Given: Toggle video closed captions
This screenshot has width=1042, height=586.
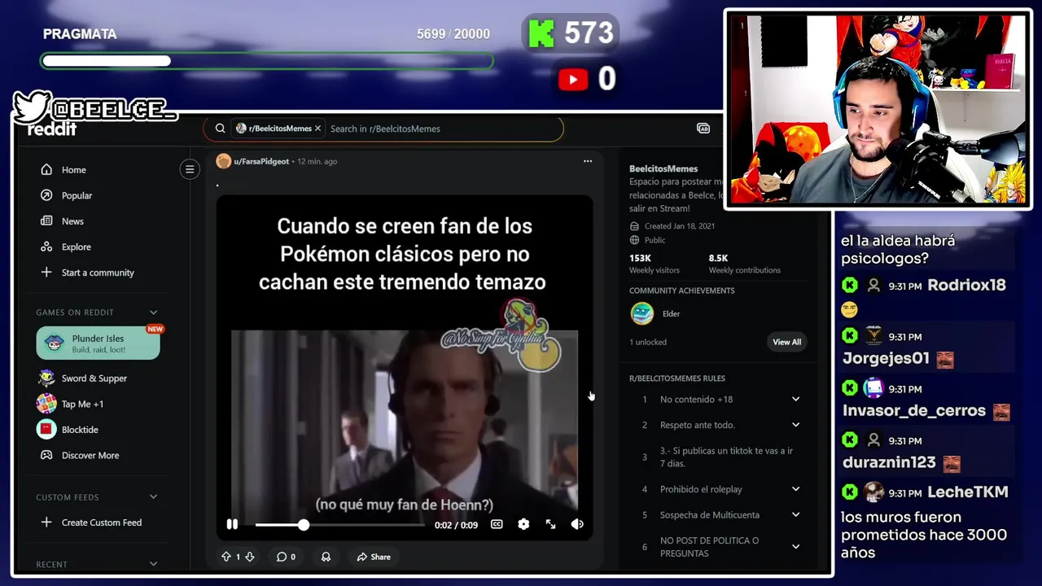Looking at the screenshot, I should 497,525.
